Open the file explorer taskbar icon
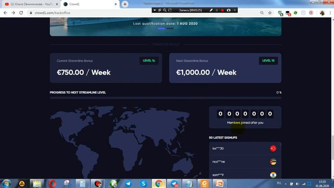This screenshot has width=334, height=188. [37, 183]
